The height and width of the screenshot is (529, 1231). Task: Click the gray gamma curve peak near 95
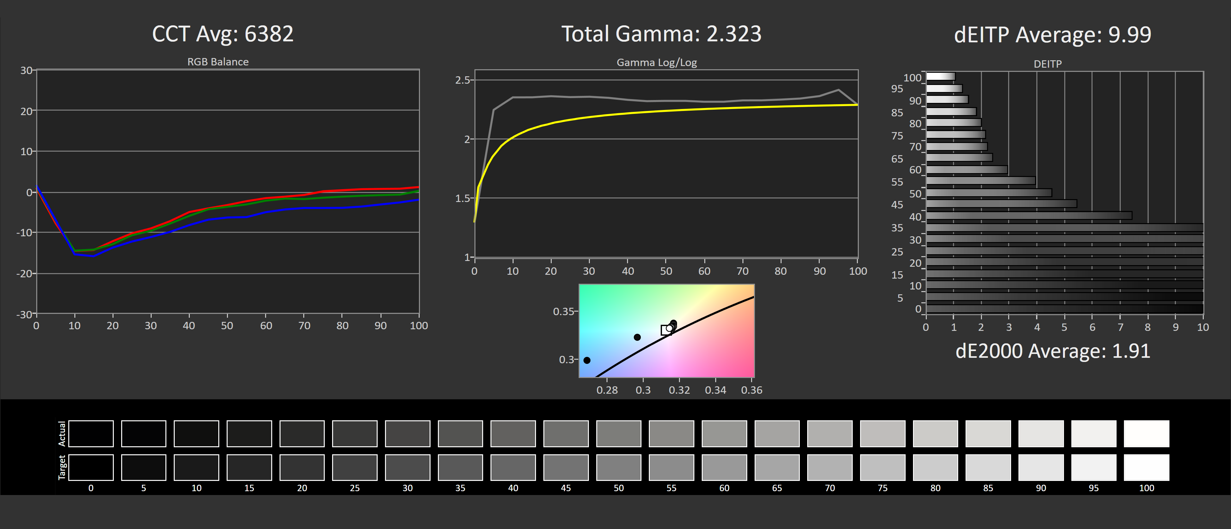pos(838,90)
